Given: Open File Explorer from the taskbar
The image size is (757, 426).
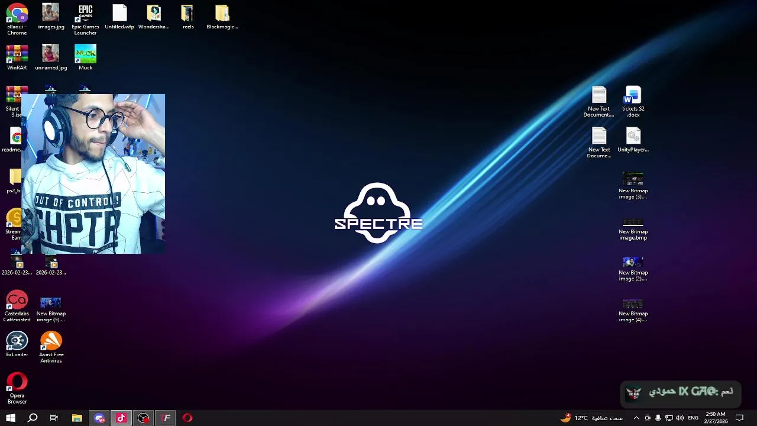Looking at the screenshot, I should (77, 418).
